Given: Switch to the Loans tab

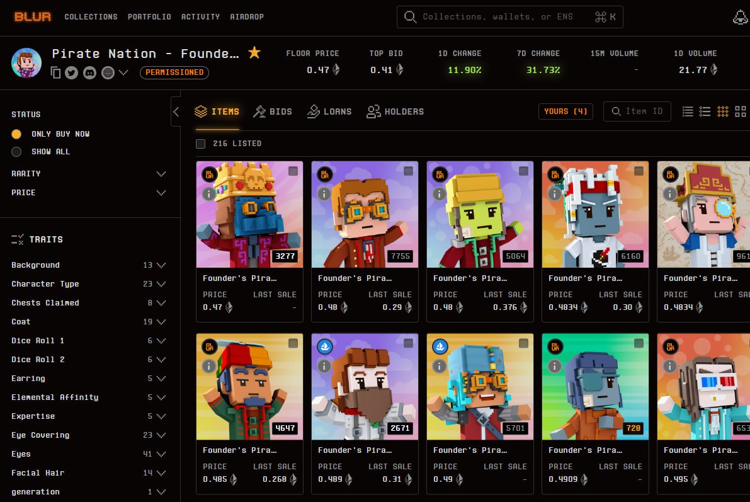Looking at the screenshot, I should (x=329, y=111).
